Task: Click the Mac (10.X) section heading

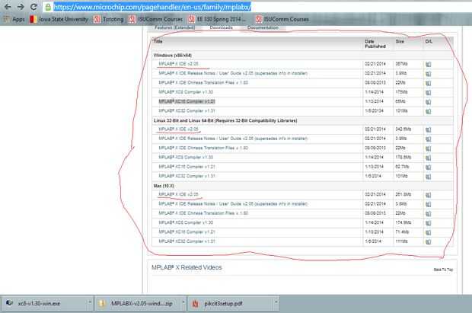Action: (164, 186)
